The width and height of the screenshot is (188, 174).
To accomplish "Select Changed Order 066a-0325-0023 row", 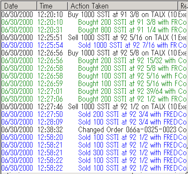I will [94, 130].
